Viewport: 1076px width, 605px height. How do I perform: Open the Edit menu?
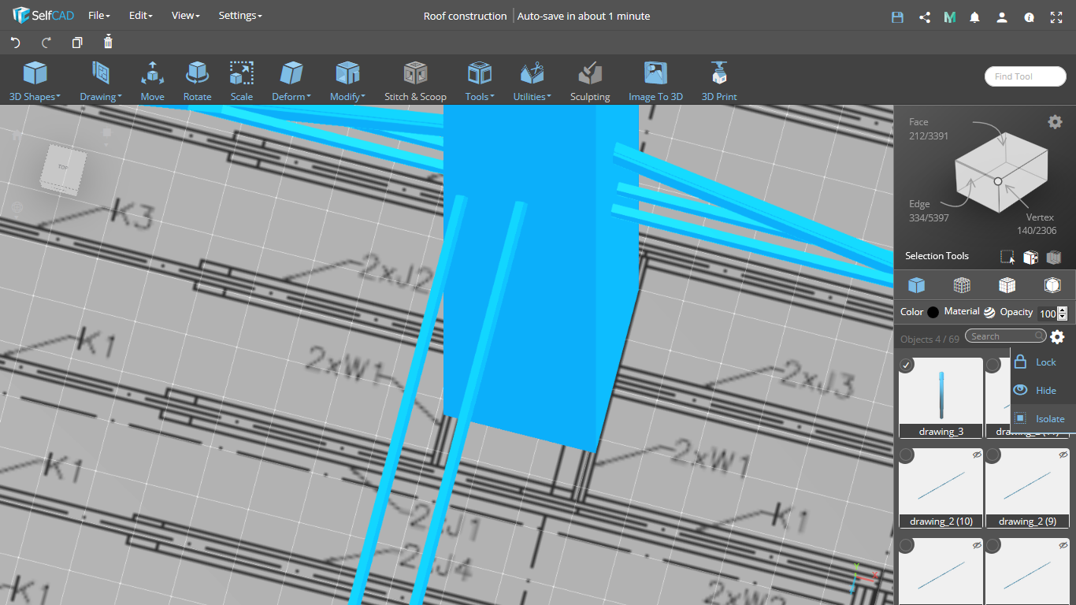pos(140,16)
